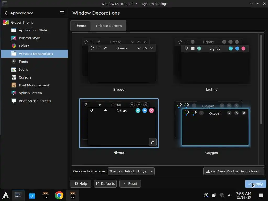The image size is (268, 201).
Task: Click the Icons grid icon
Action: pyautogui.click(x=14, y=69)
